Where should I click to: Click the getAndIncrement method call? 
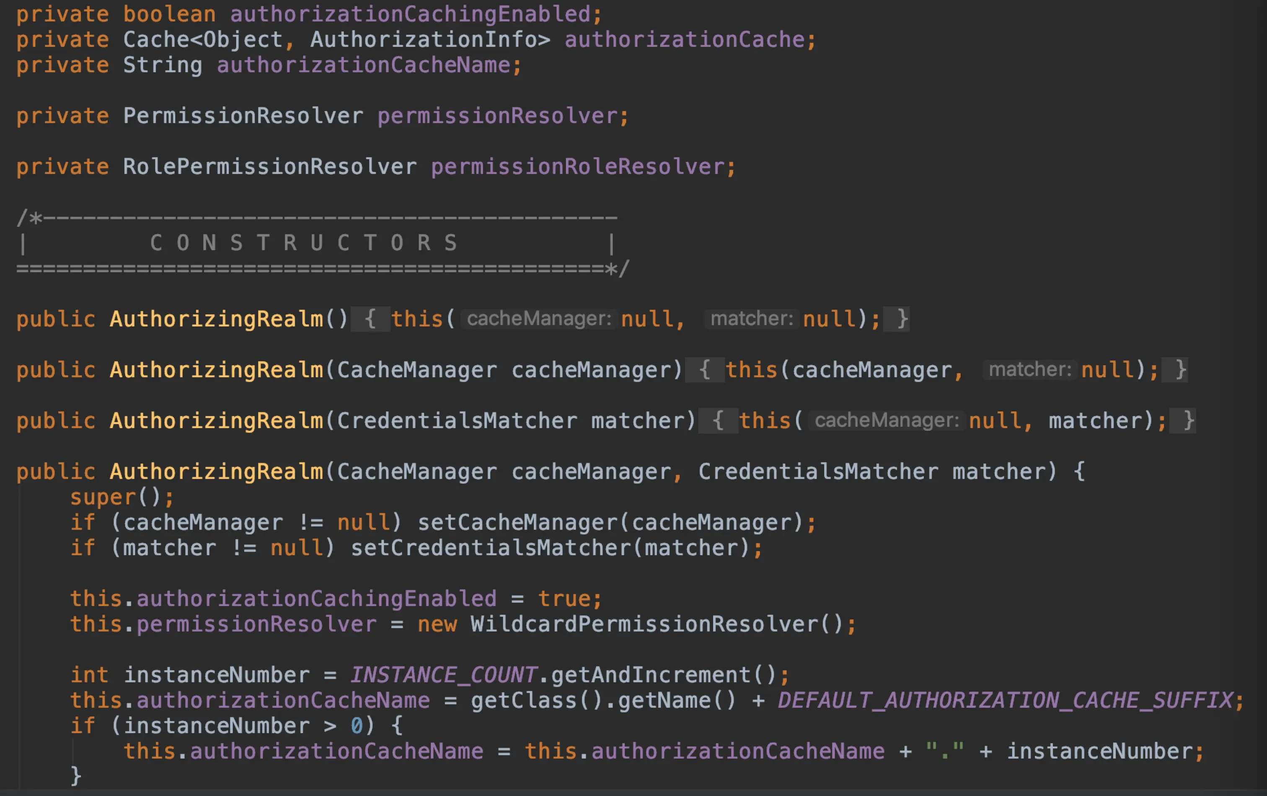coord(652,675)
